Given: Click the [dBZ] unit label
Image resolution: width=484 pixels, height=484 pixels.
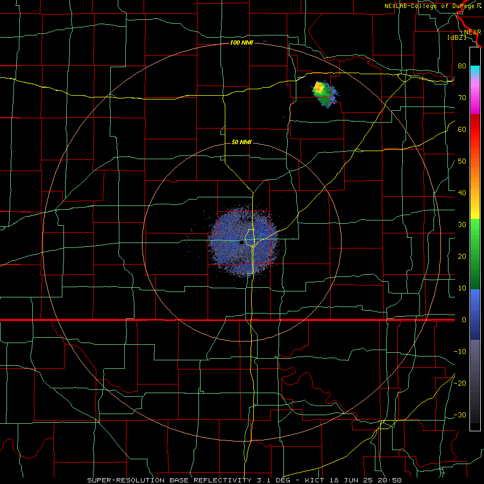Looking at the screenshot, I should pyautogui.click(x=457, y=37).
